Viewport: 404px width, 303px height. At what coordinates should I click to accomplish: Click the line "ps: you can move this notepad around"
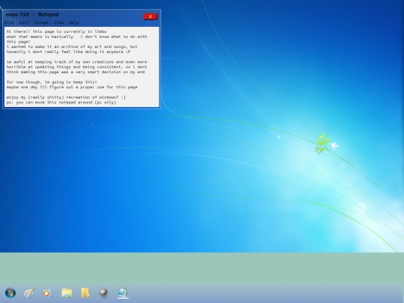61,102
